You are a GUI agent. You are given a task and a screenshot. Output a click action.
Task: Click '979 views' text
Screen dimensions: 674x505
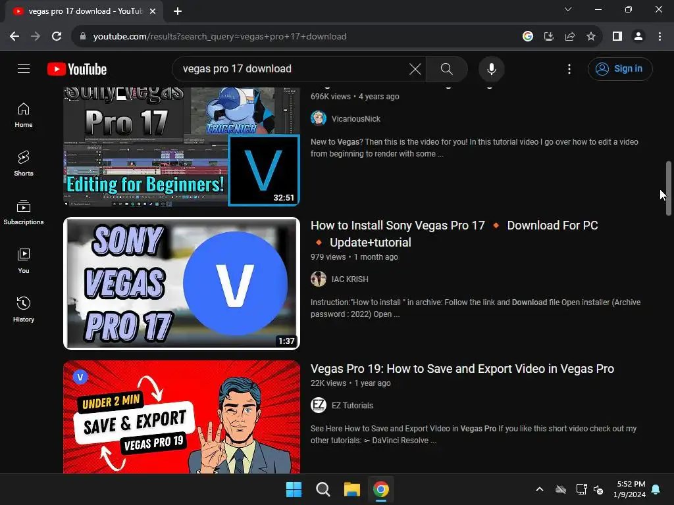click(328, 257)
